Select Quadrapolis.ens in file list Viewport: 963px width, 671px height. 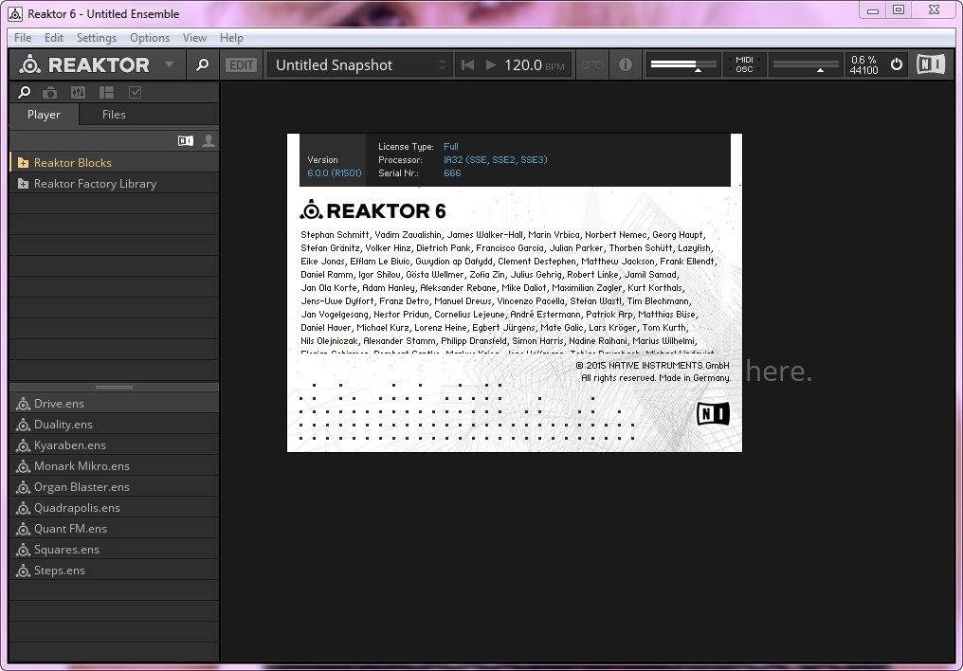click(115, 508)
